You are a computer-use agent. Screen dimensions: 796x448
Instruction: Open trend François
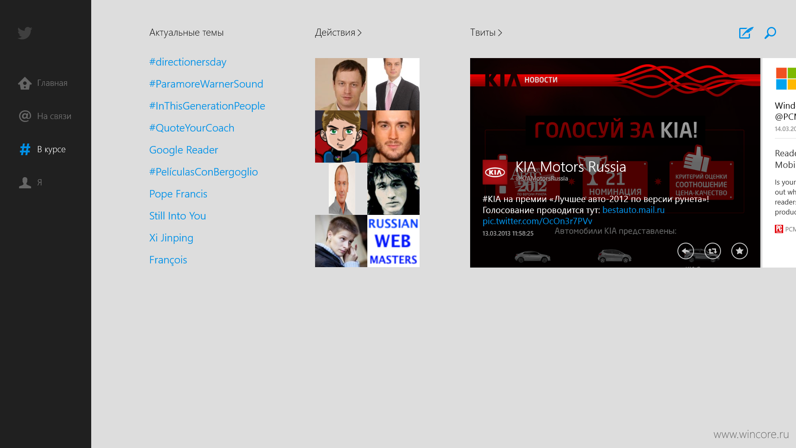point(168,260)
